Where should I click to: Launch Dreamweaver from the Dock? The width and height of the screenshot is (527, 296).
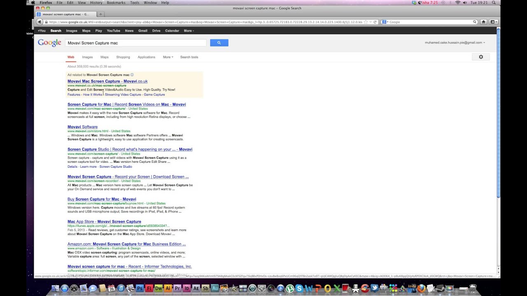[x=159, y=289]
